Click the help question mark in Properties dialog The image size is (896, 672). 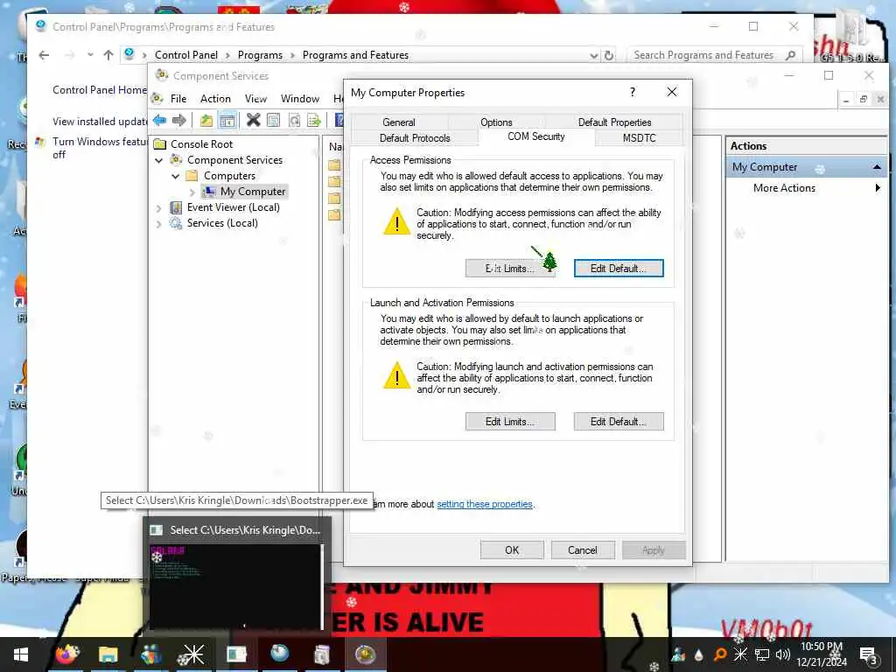point(633,92)
